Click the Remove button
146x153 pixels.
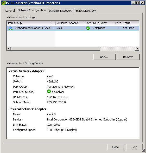click(129, 57)
